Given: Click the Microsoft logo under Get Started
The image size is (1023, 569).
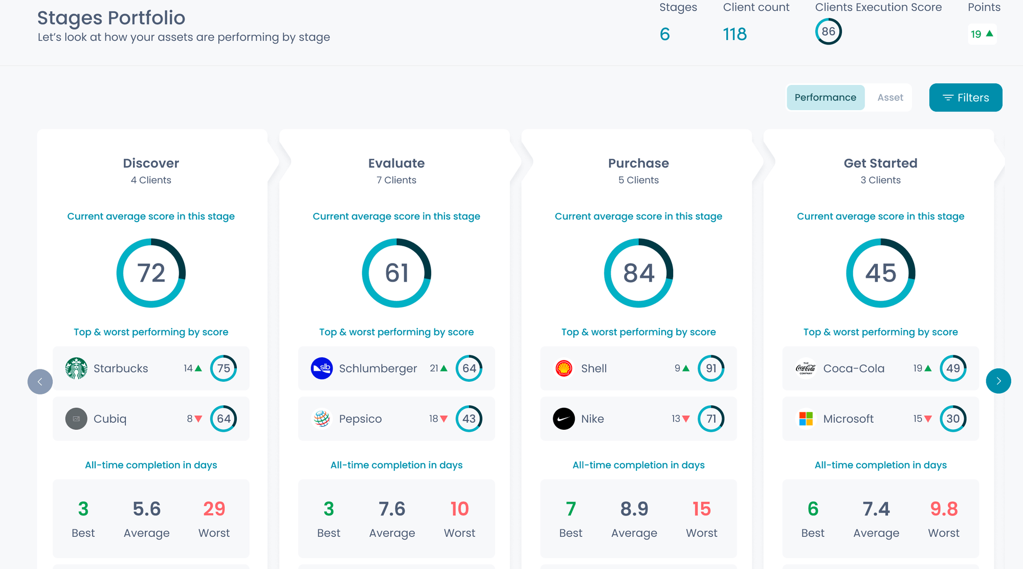Looking at the screenshot, I should [806, 419].
